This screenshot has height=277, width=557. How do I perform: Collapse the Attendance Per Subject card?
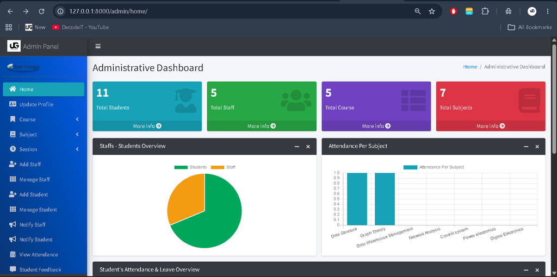click(x=526, y=147)
